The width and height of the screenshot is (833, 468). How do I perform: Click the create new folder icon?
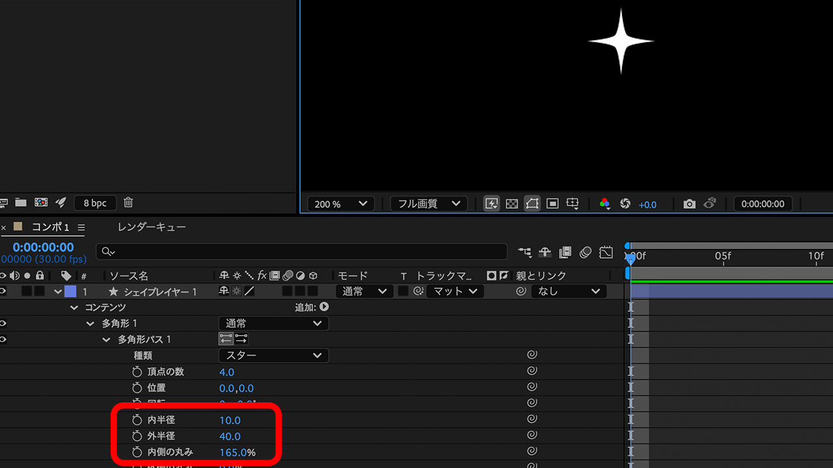[x=21, y=203]
